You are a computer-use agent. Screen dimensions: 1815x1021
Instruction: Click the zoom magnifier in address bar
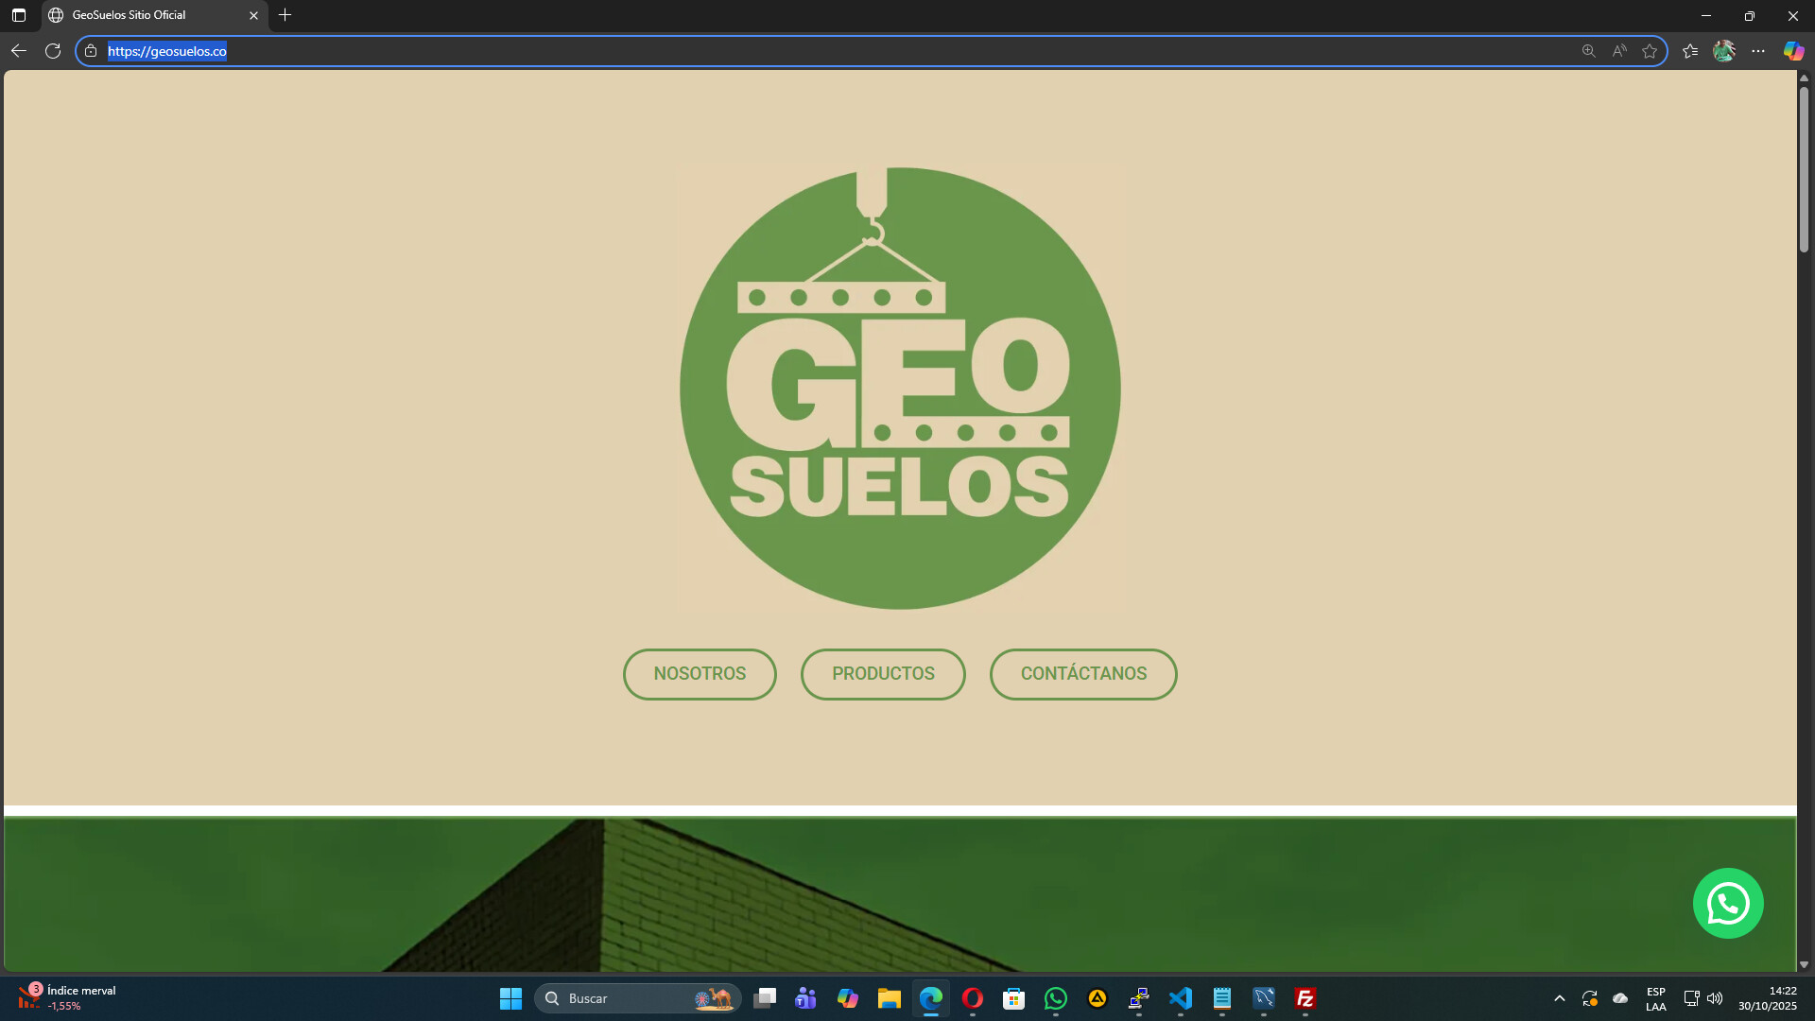[x=1588, y=51]
